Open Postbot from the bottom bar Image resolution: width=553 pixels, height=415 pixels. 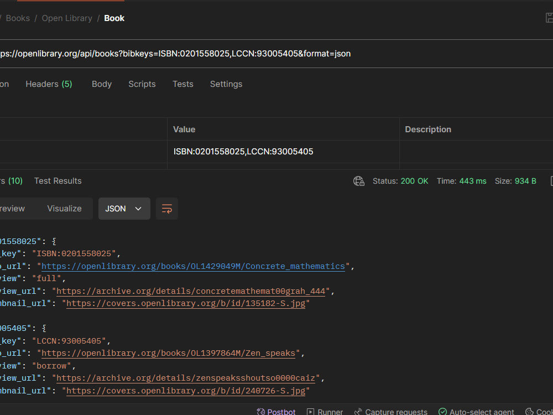276,412
